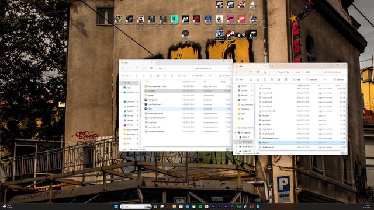
Task: Open the weather widget on the taskbar
Action: pyautogui.click(x=7, y=206)
